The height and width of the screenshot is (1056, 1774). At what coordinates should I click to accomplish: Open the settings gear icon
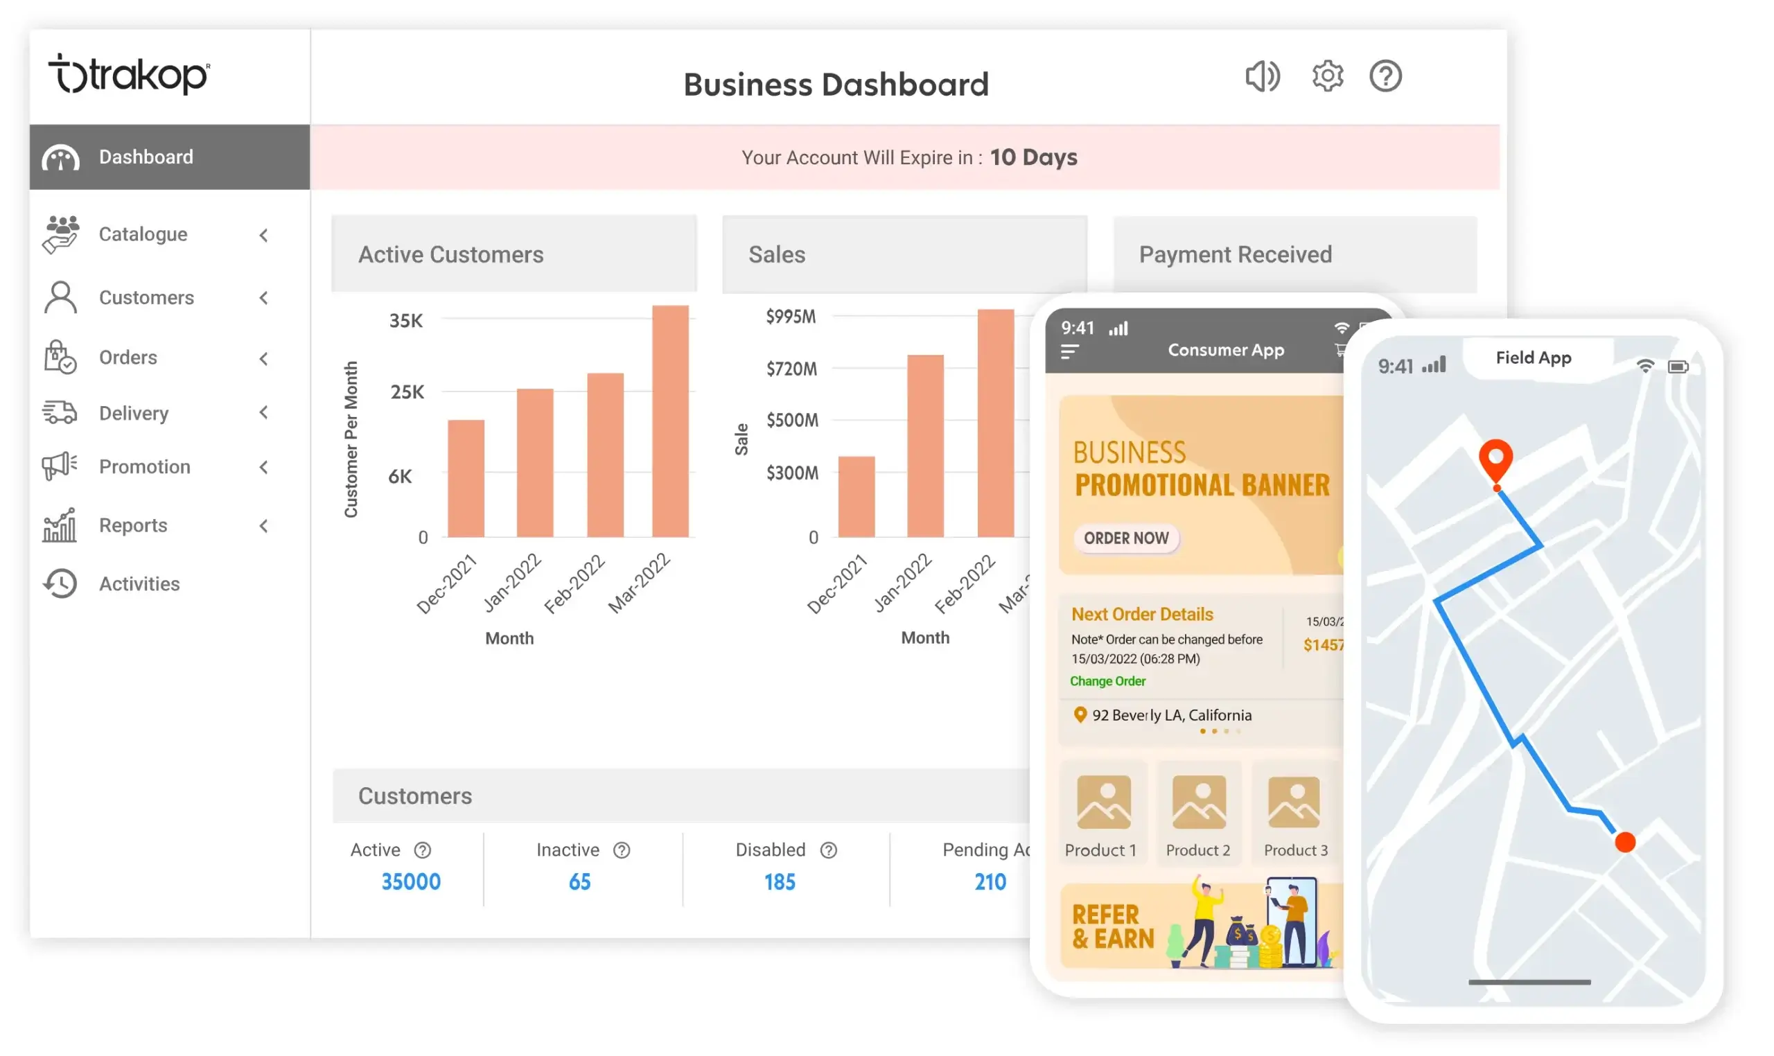[1326, 76]
